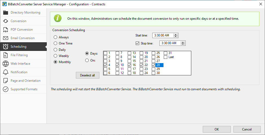Select the Weekly scheduling option
265x135 pixels.
56,56
